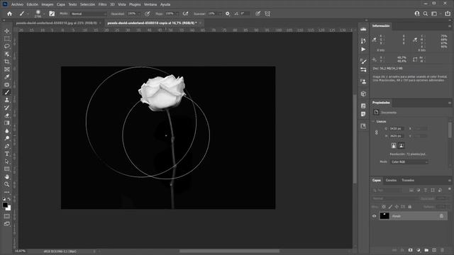The width and height of the screenshot is (454, 255).
Task: Open the Opacidad value dropdown
Action: [139, 13]
